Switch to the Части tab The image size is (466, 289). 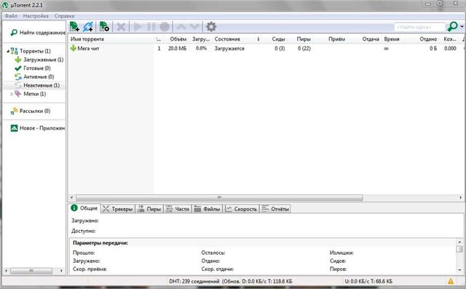pos(178,209)
